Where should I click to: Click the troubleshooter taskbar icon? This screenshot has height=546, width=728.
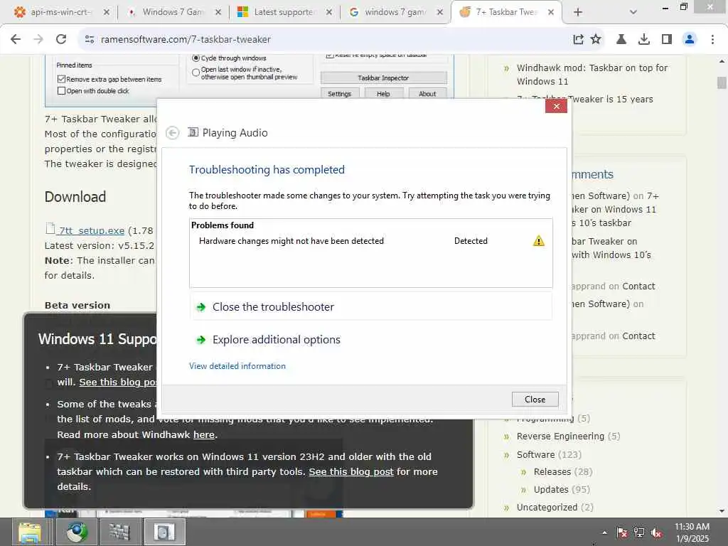coord(164,532)
